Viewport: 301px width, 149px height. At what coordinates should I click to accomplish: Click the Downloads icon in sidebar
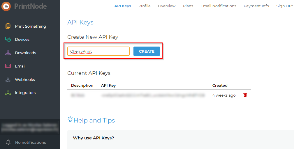(8, 53)
